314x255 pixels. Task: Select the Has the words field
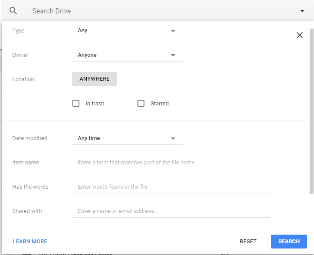click(x=171, y=187)
